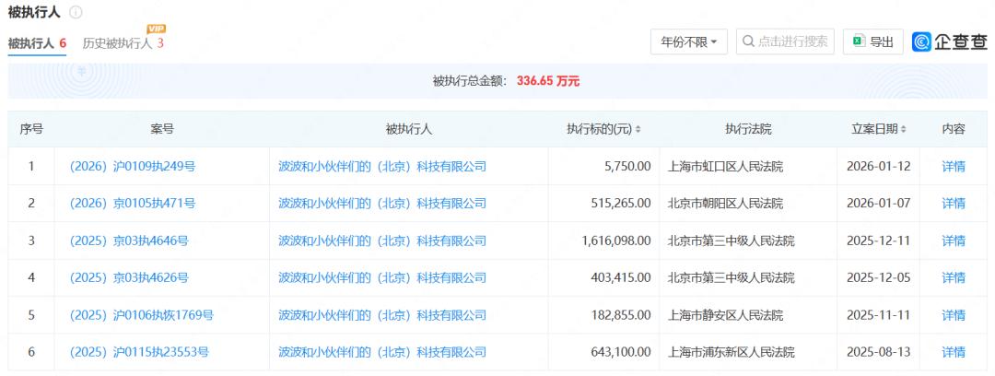
Task: Open 详情 for the 2025-12-11 case
Action: point(954,241)
